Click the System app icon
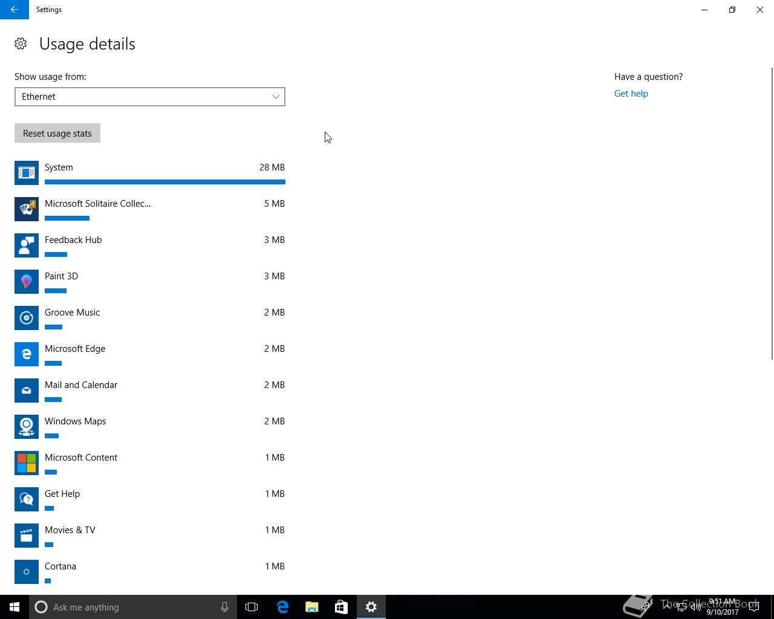The image size is (774, 619). (27, 173)
